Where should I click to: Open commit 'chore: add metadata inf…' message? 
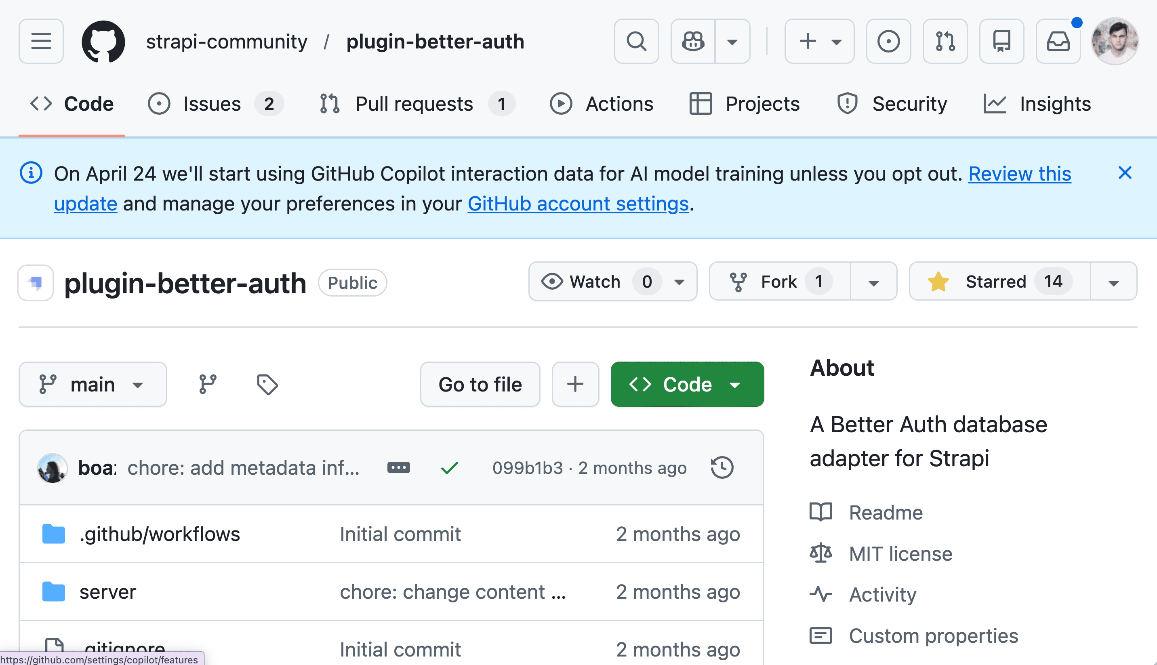tap(243, 468)
